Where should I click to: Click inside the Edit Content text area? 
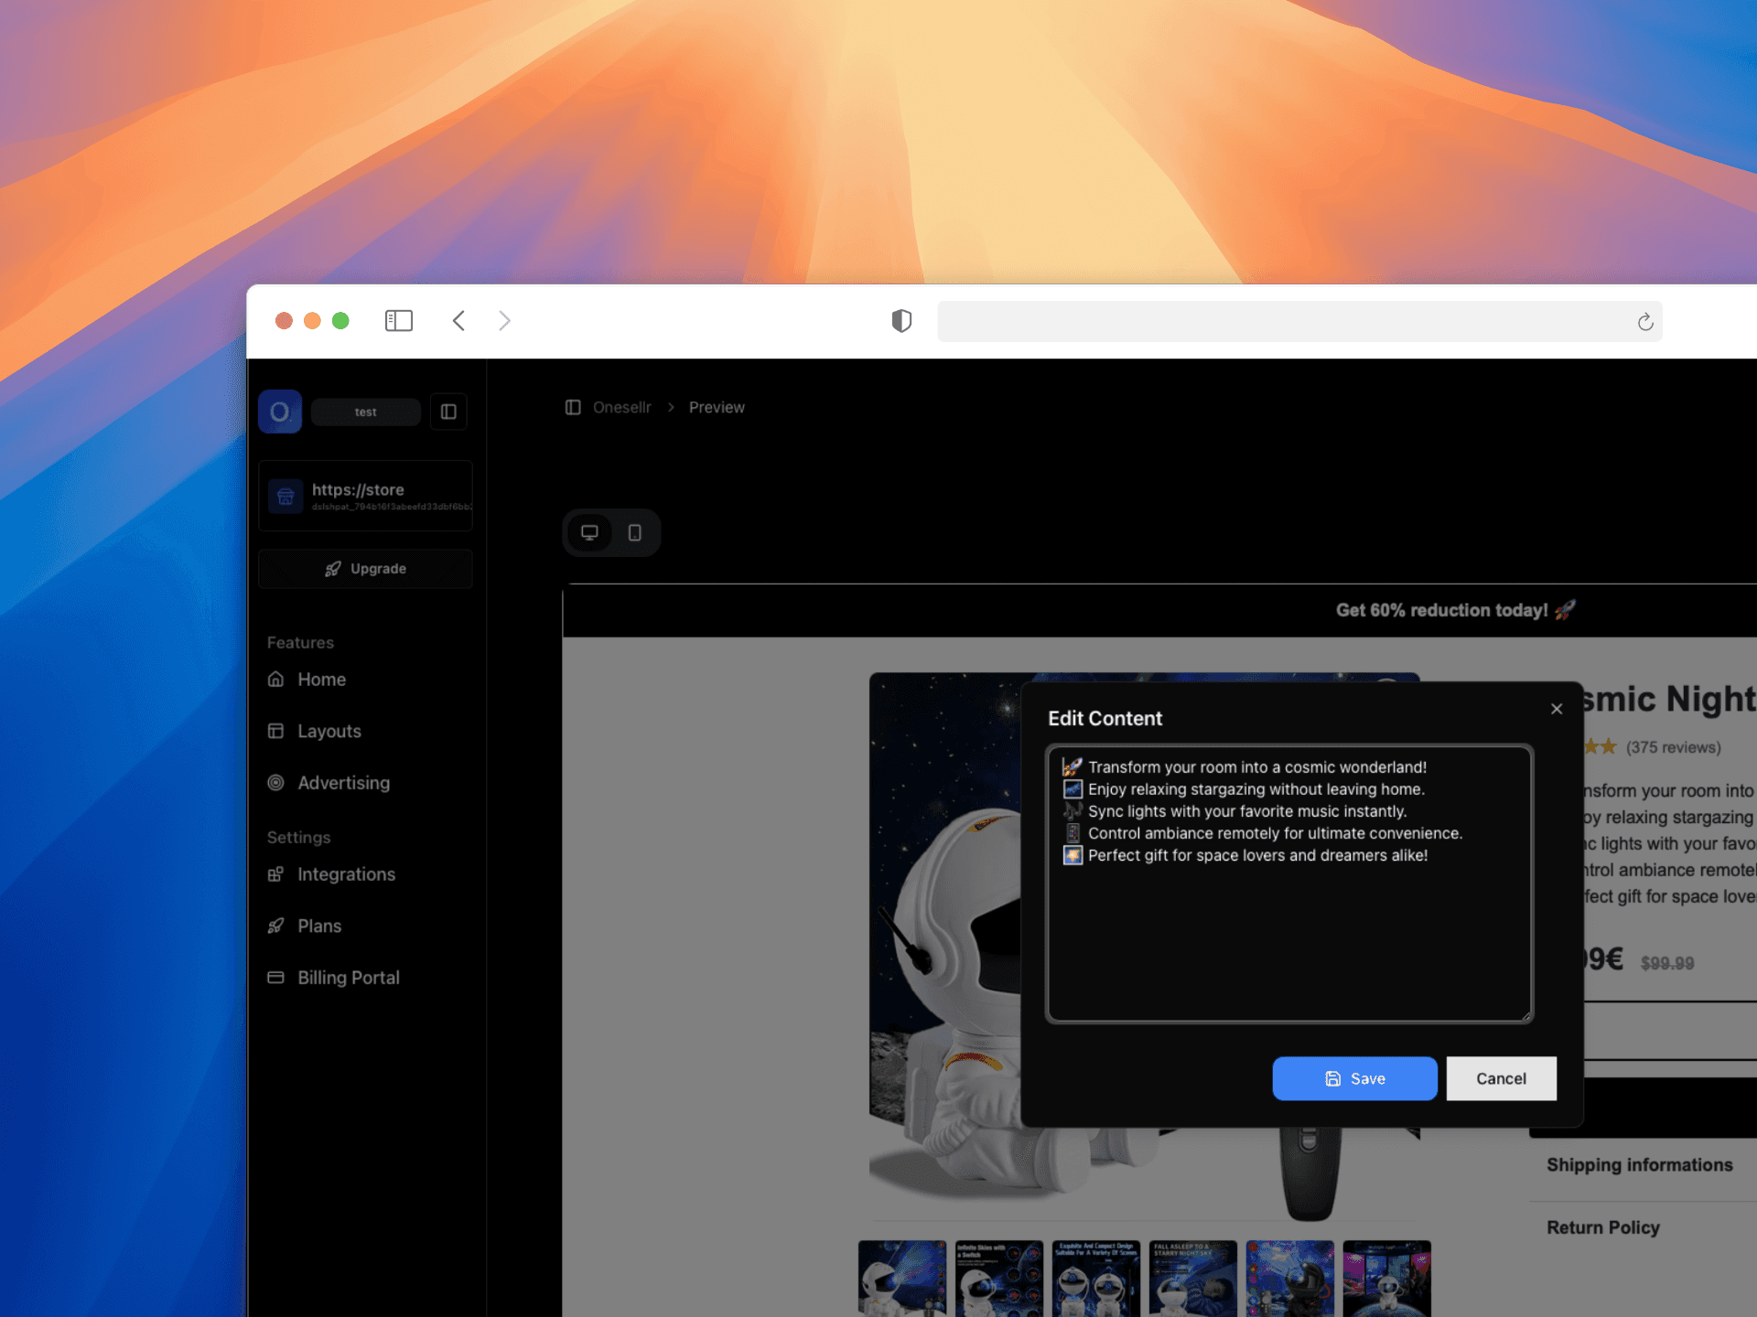click(1289, 883)
